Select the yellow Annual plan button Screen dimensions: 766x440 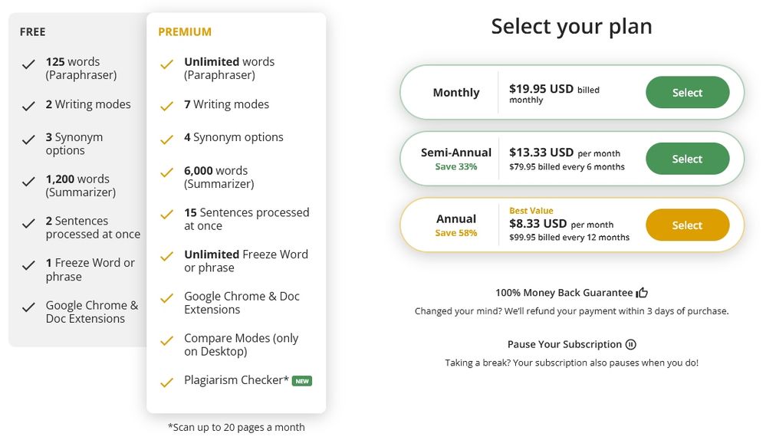tap(687, 225)
